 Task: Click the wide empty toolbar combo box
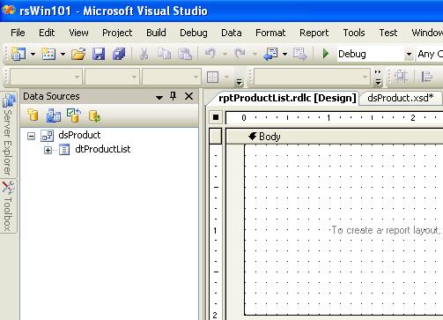point(312,77)
